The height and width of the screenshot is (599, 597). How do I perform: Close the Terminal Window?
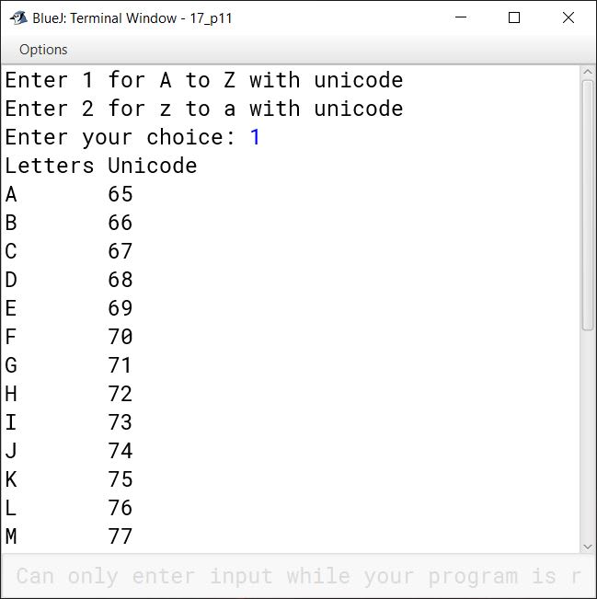click(568, 17)
